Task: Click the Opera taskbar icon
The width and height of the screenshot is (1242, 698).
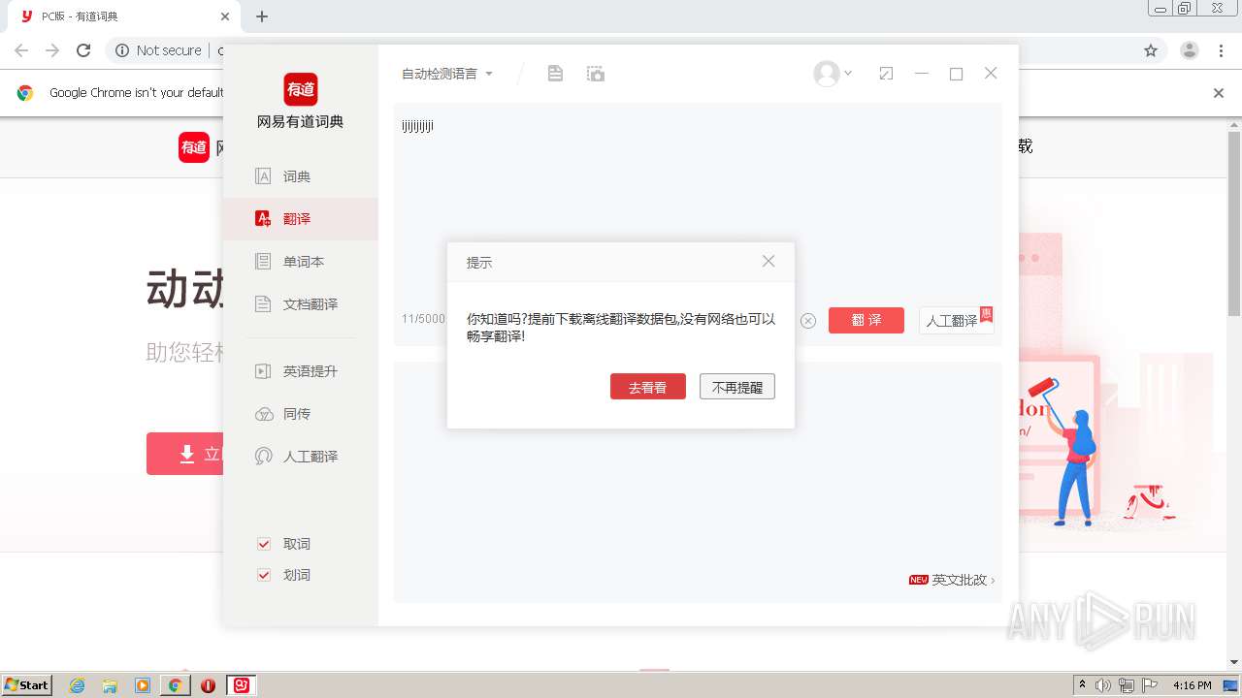Action: point(208,685)
